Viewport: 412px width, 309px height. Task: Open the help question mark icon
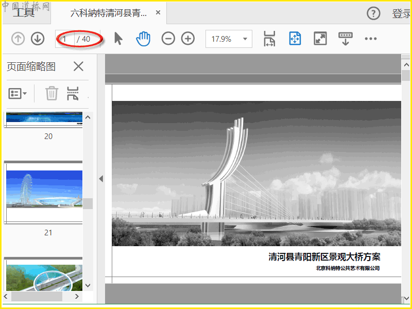(373, 13)
